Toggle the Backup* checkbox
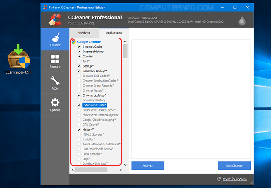 pos(79,66)
